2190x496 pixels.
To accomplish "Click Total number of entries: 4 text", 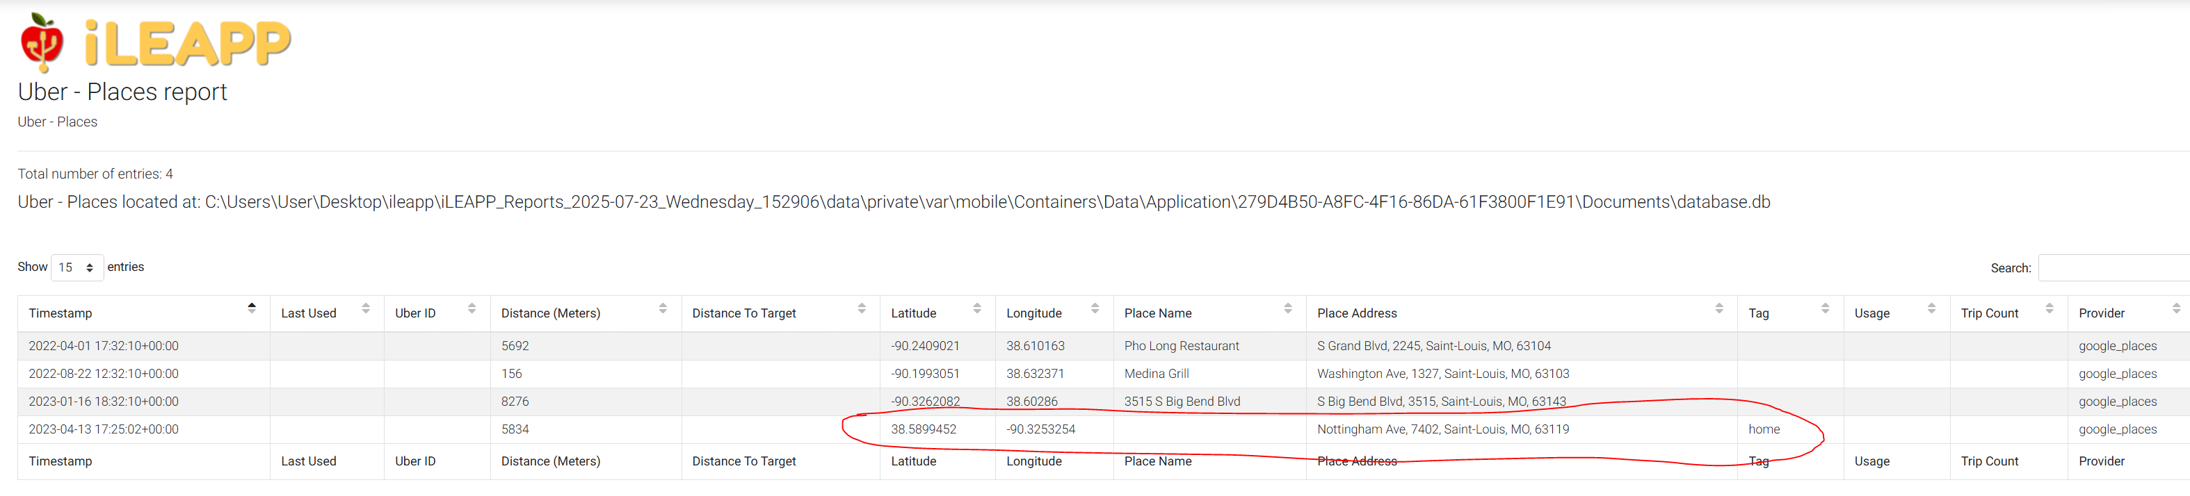I will tap(95, 174).
